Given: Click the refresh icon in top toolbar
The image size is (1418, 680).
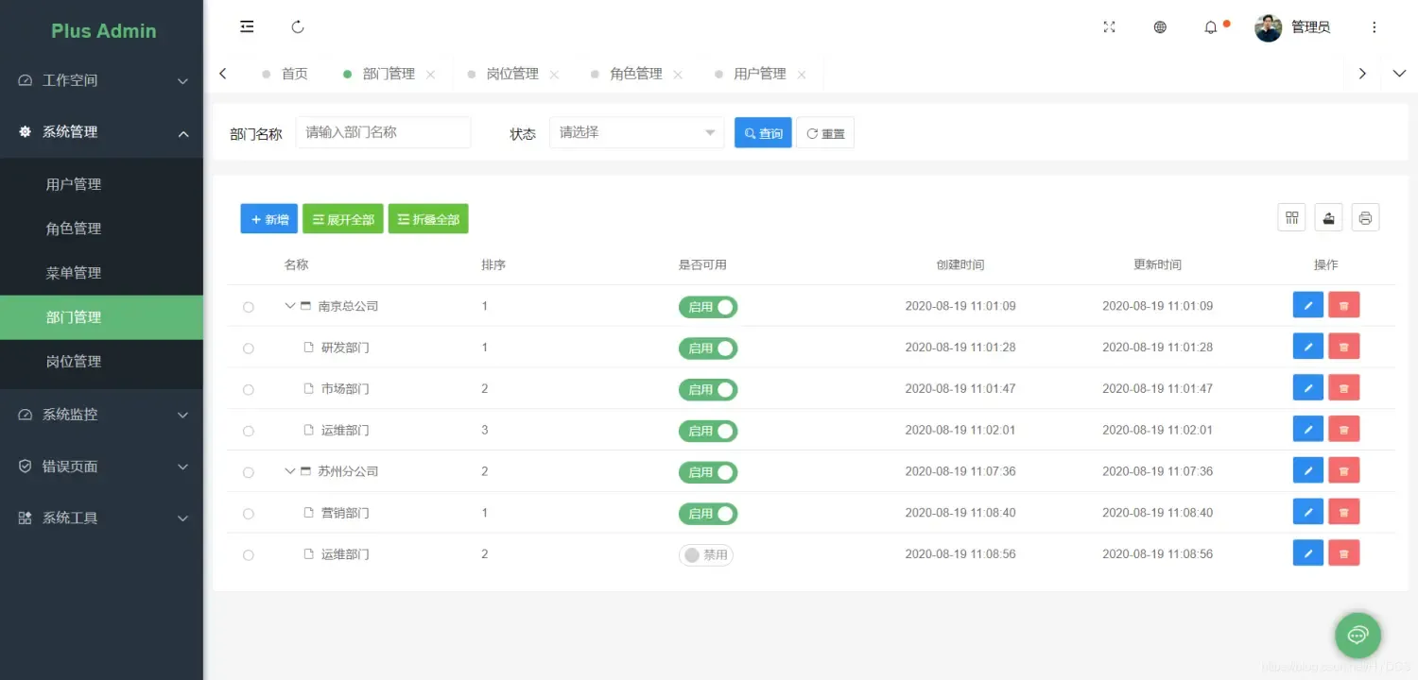Looking at the screenshot, I should point(298,26).
